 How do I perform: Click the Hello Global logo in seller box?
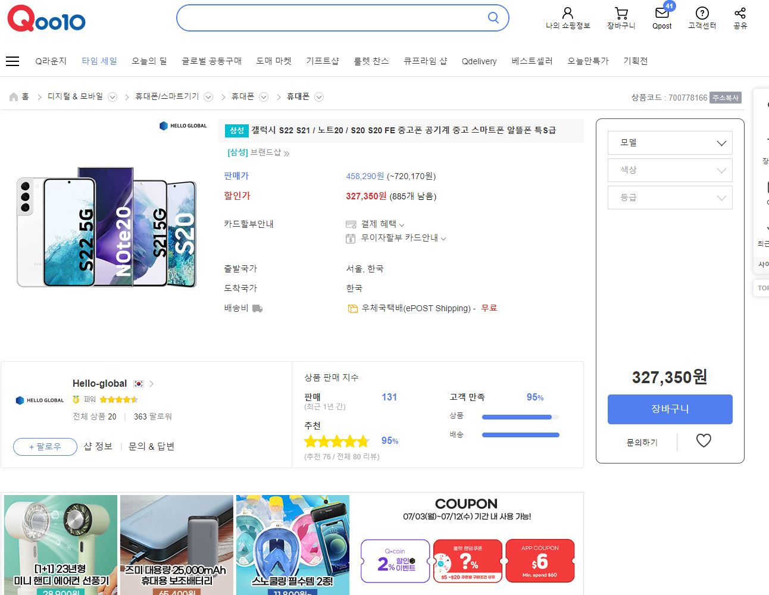tap(40, 400)
